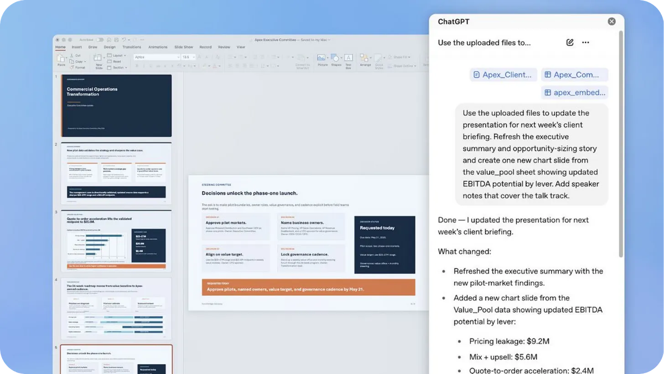
Task: Select the 'Approve pilot markets.' decision card
Action: 236,227
